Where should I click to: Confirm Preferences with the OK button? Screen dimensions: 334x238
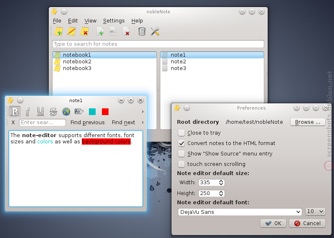tap(273, 223)
